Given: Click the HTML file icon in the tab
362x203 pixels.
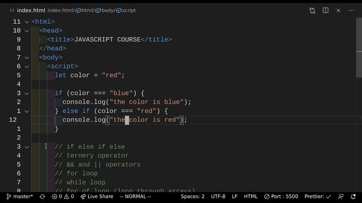Looking at the screenshot, I should click(12, 10).
